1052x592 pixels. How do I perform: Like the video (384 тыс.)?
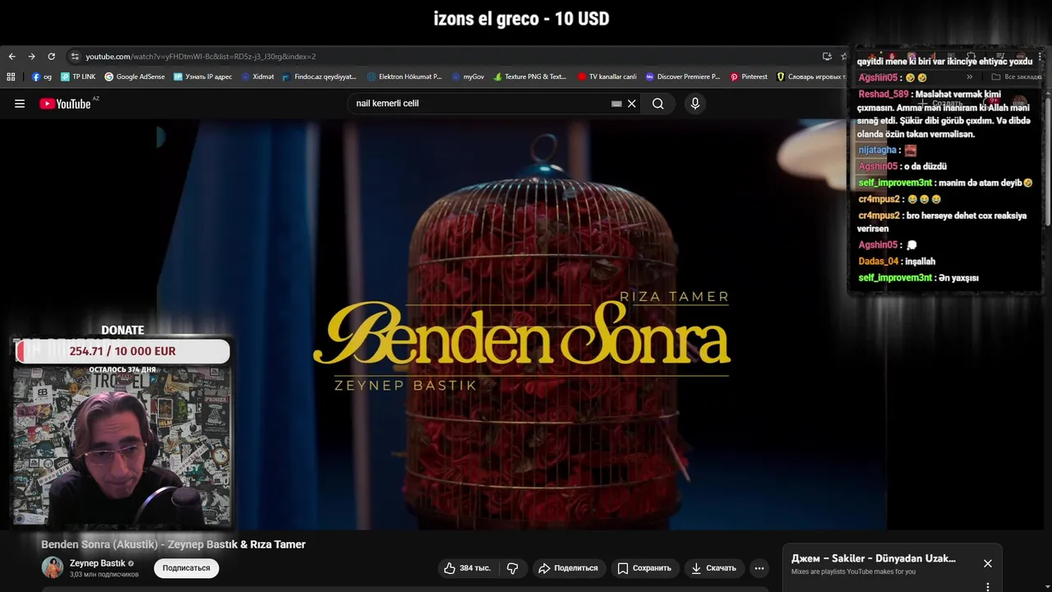click(467, 568)
